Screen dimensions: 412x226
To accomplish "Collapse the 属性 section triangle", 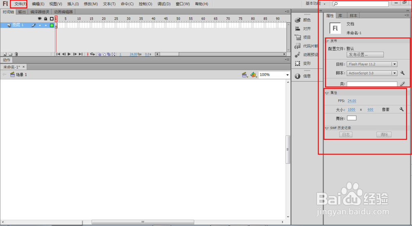I will click(327, 93).
